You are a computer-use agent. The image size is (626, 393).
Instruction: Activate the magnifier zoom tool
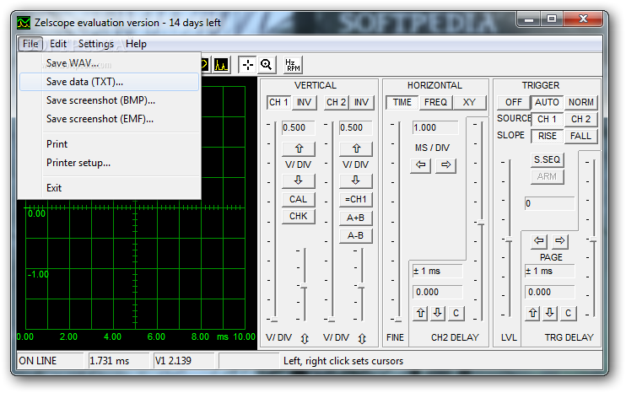[x=267, y=64]
